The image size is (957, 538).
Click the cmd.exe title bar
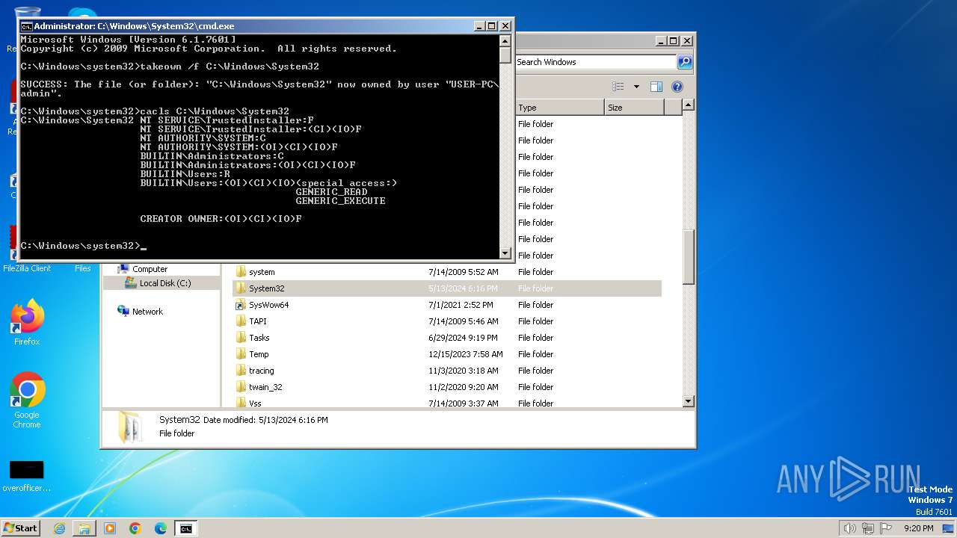247,26
